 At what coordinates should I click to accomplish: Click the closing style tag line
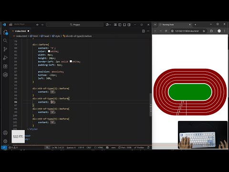click(x=32, y=129)
